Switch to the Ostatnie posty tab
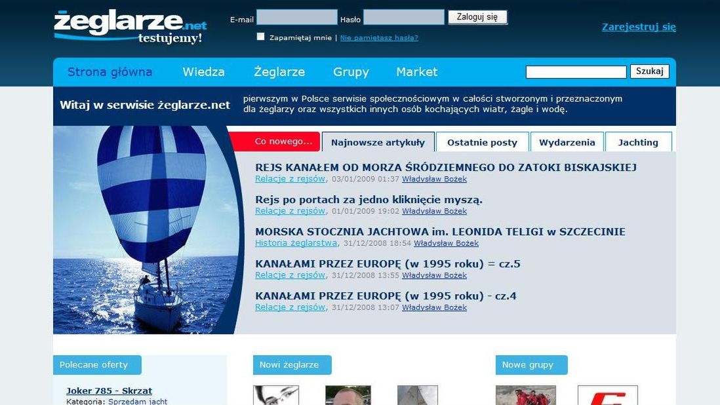Screen dimensions: 720x405 pyautogui.click(x=483, y=142)
